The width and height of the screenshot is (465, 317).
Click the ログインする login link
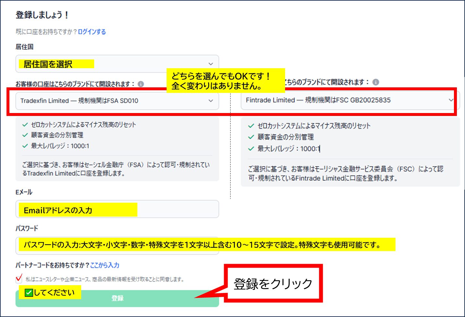(x=92, y=32)
